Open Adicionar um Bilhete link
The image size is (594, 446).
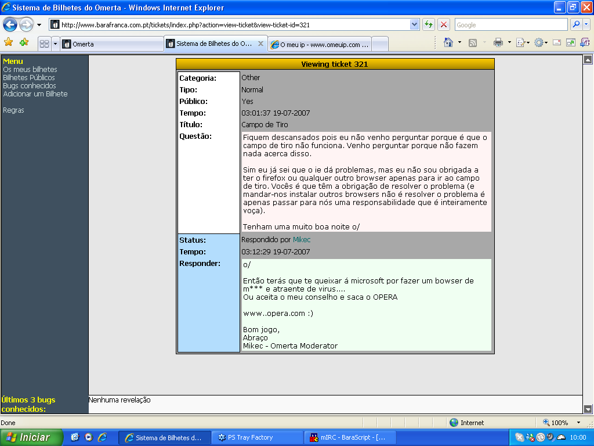pos(35,94)
